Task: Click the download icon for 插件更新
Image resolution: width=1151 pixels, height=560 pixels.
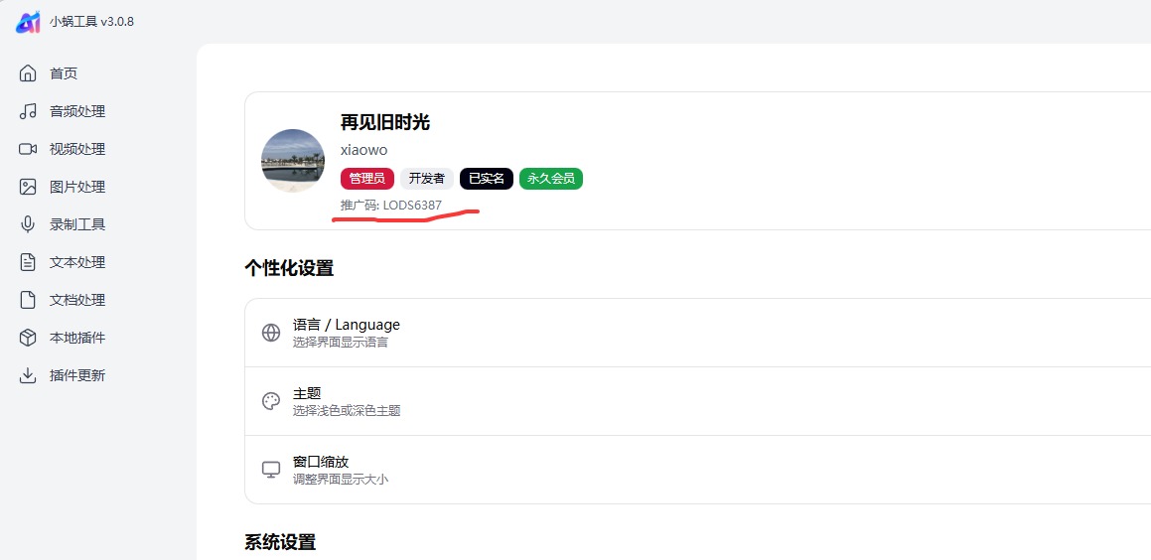Action: (x=28, y=375)
